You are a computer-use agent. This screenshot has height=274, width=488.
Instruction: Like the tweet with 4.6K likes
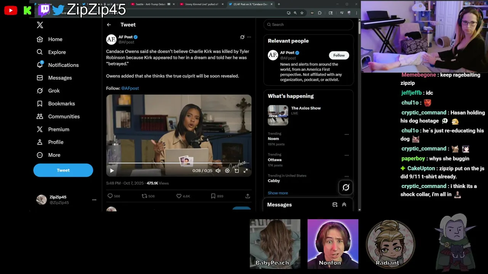[x=179, y=196]
